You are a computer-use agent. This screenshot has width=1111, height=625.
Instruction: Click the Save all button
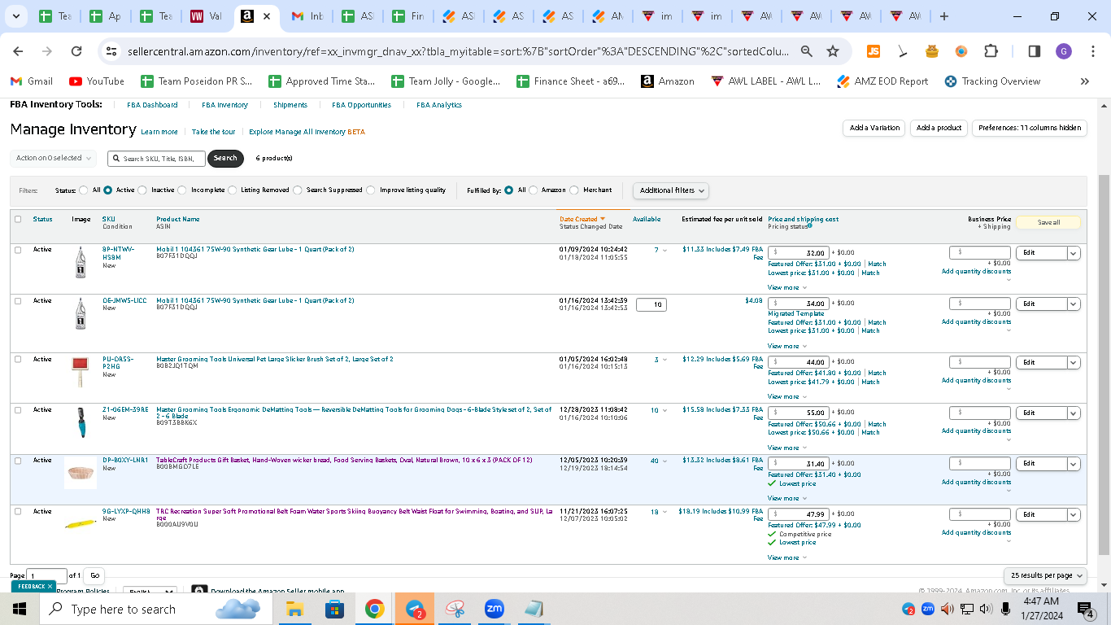coord(1048,222)
